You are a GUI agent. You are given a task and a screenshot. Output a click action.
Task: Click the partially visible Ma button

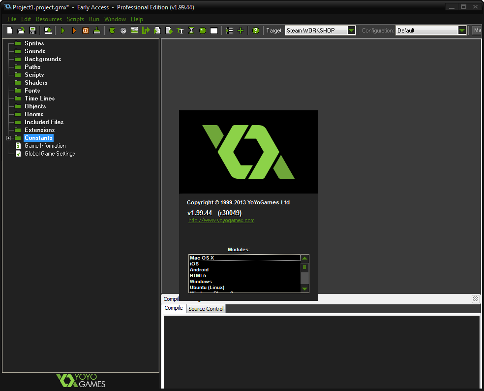477,31
